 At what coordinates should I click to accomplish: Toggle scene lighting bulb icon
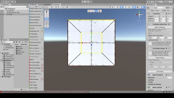[122, 7]
